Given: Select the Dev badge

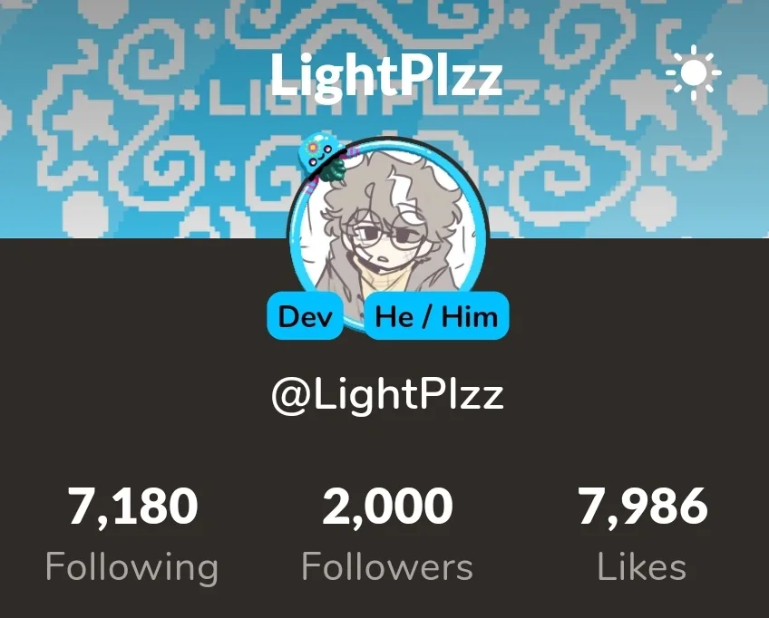Looking at the screenshot, I should [305, 315].
